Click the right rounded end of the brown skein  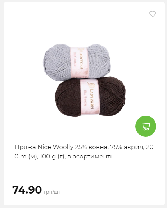[x=119, y=97]
